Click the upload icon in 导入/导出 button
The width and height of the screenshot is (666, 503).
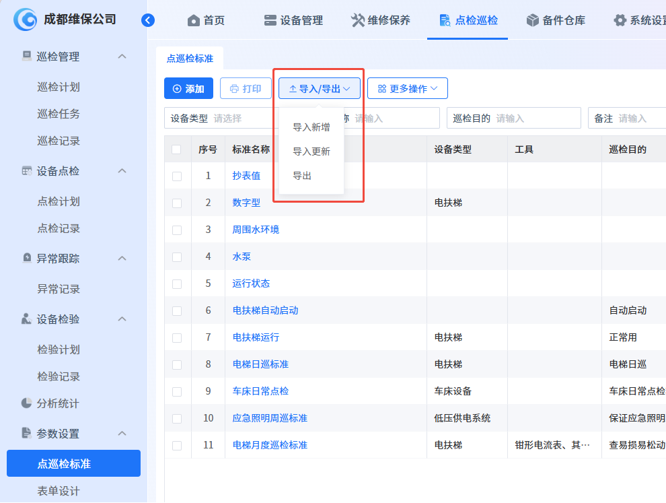[293, 89]
